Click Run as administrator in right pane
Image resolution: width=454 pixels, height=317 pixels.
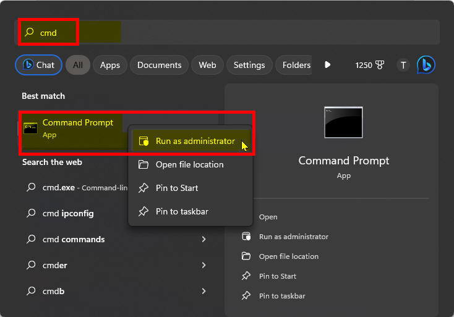pos(293,237)
